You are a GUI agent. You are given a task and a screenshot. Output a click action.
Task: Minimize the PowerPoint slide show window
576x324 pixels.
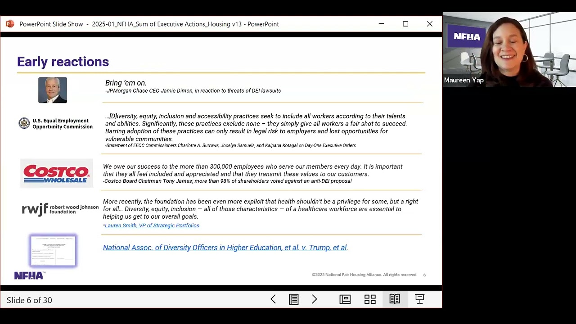[x=381, y=24]
